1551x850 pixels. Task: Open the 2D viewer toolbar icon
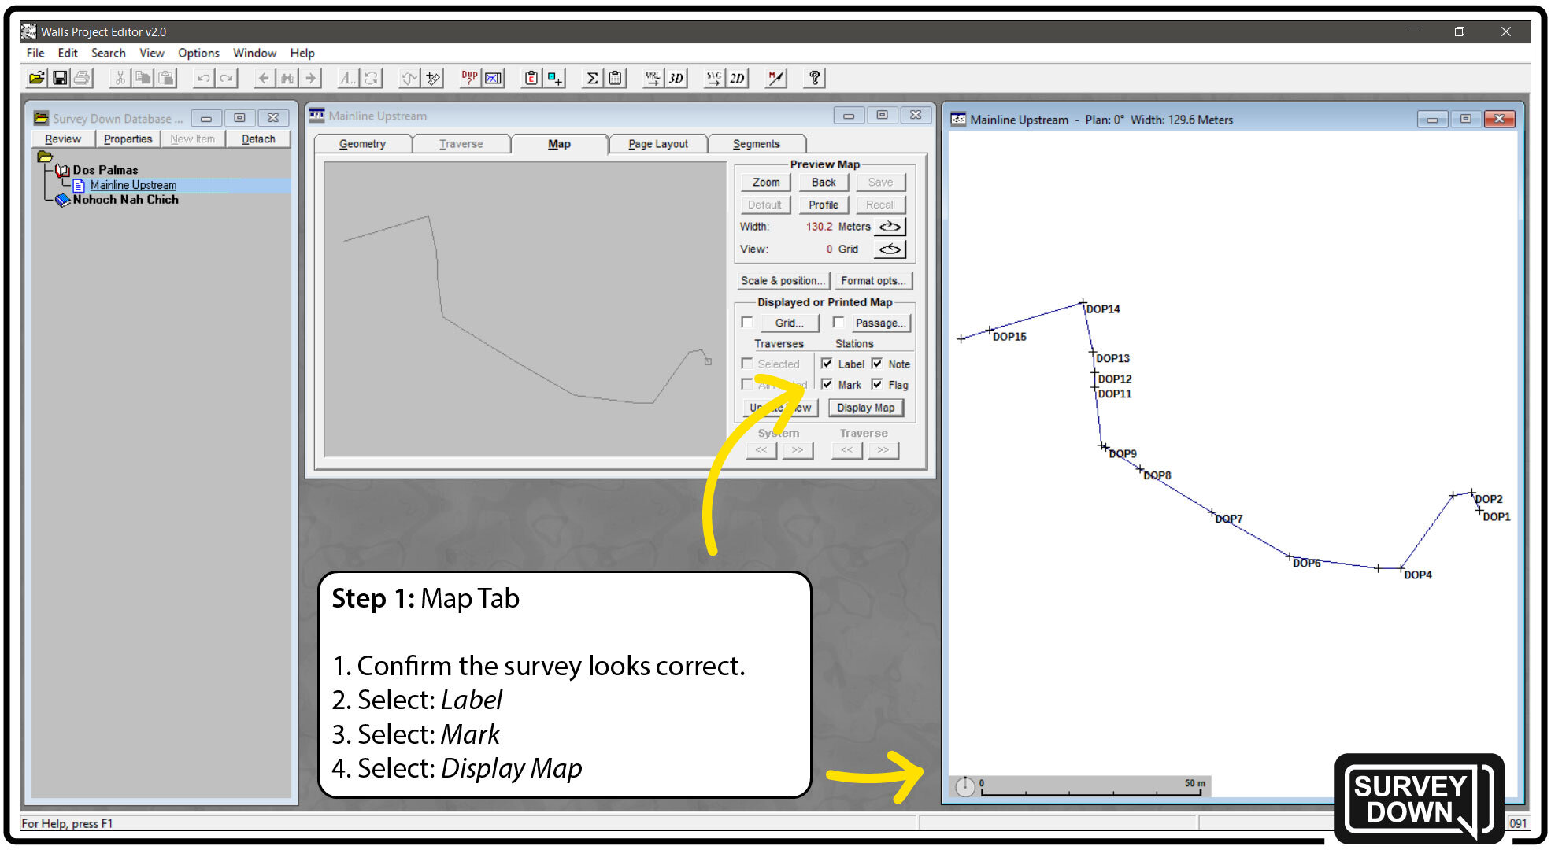737,78
